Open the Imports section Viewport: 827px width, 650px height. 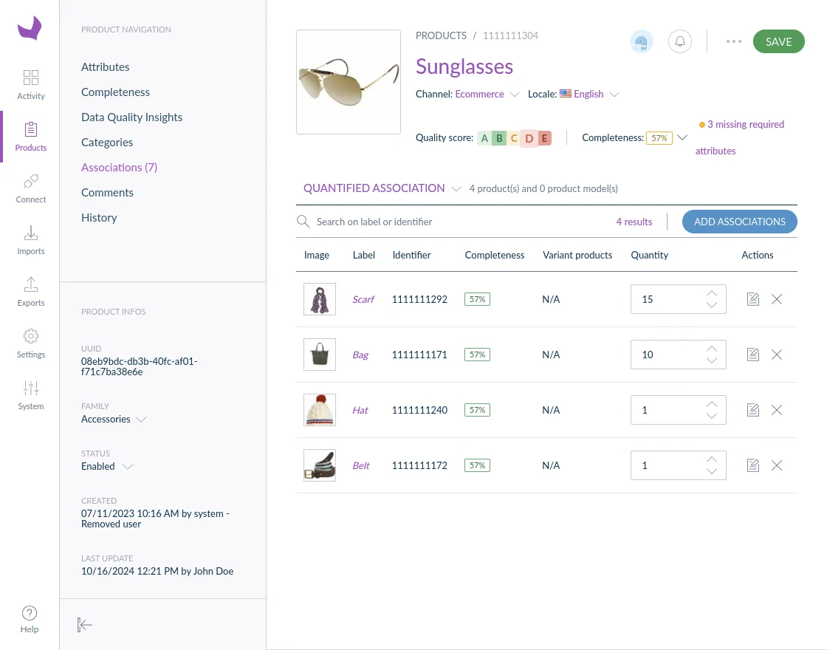[x=30, y=239]
